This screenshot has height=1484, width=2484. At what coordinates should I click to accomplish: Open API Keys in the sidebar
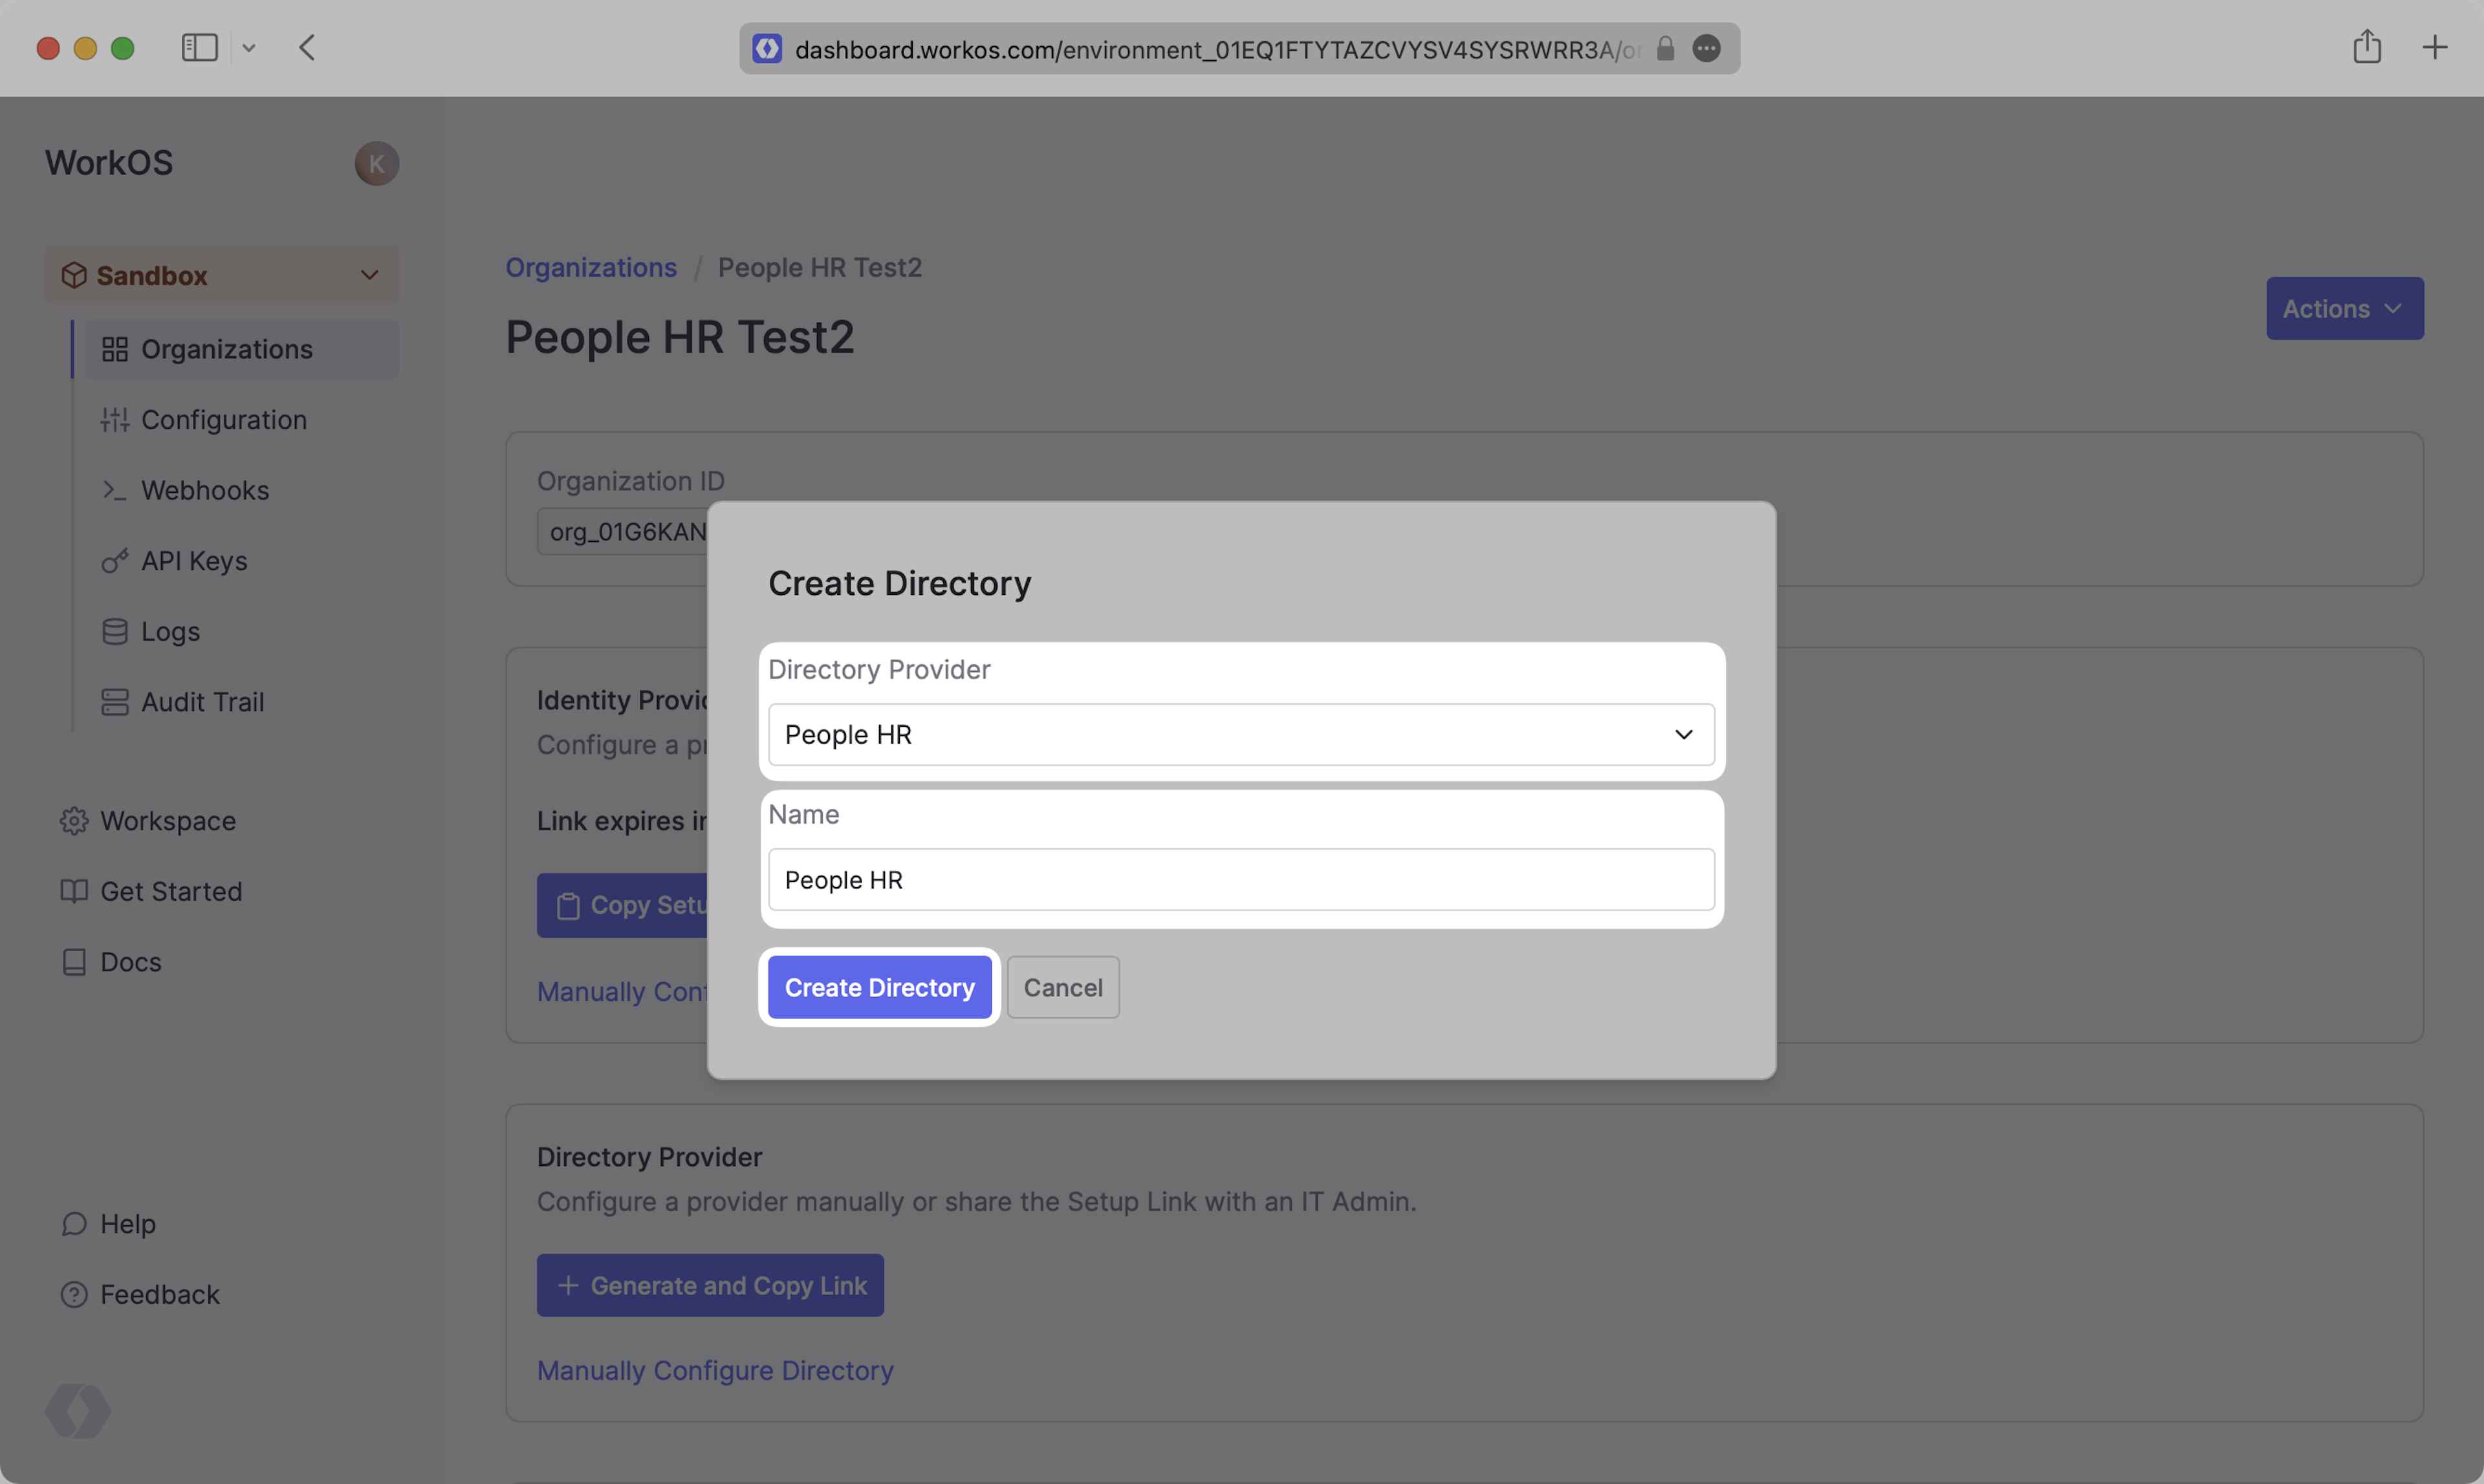coord(194,561)
